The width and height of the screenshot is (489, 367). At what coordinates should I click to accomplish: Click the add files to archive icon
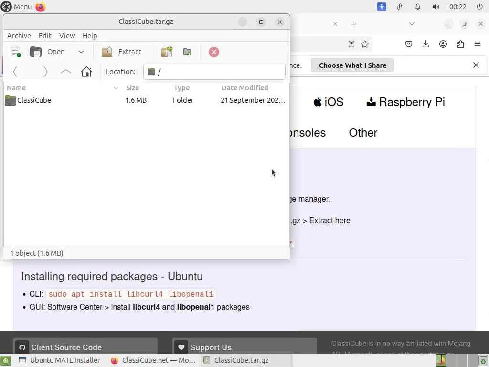[x=167, y=52]
